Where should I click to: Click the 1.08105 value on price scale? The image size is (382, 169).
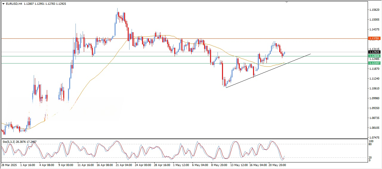tap(374, 128)
